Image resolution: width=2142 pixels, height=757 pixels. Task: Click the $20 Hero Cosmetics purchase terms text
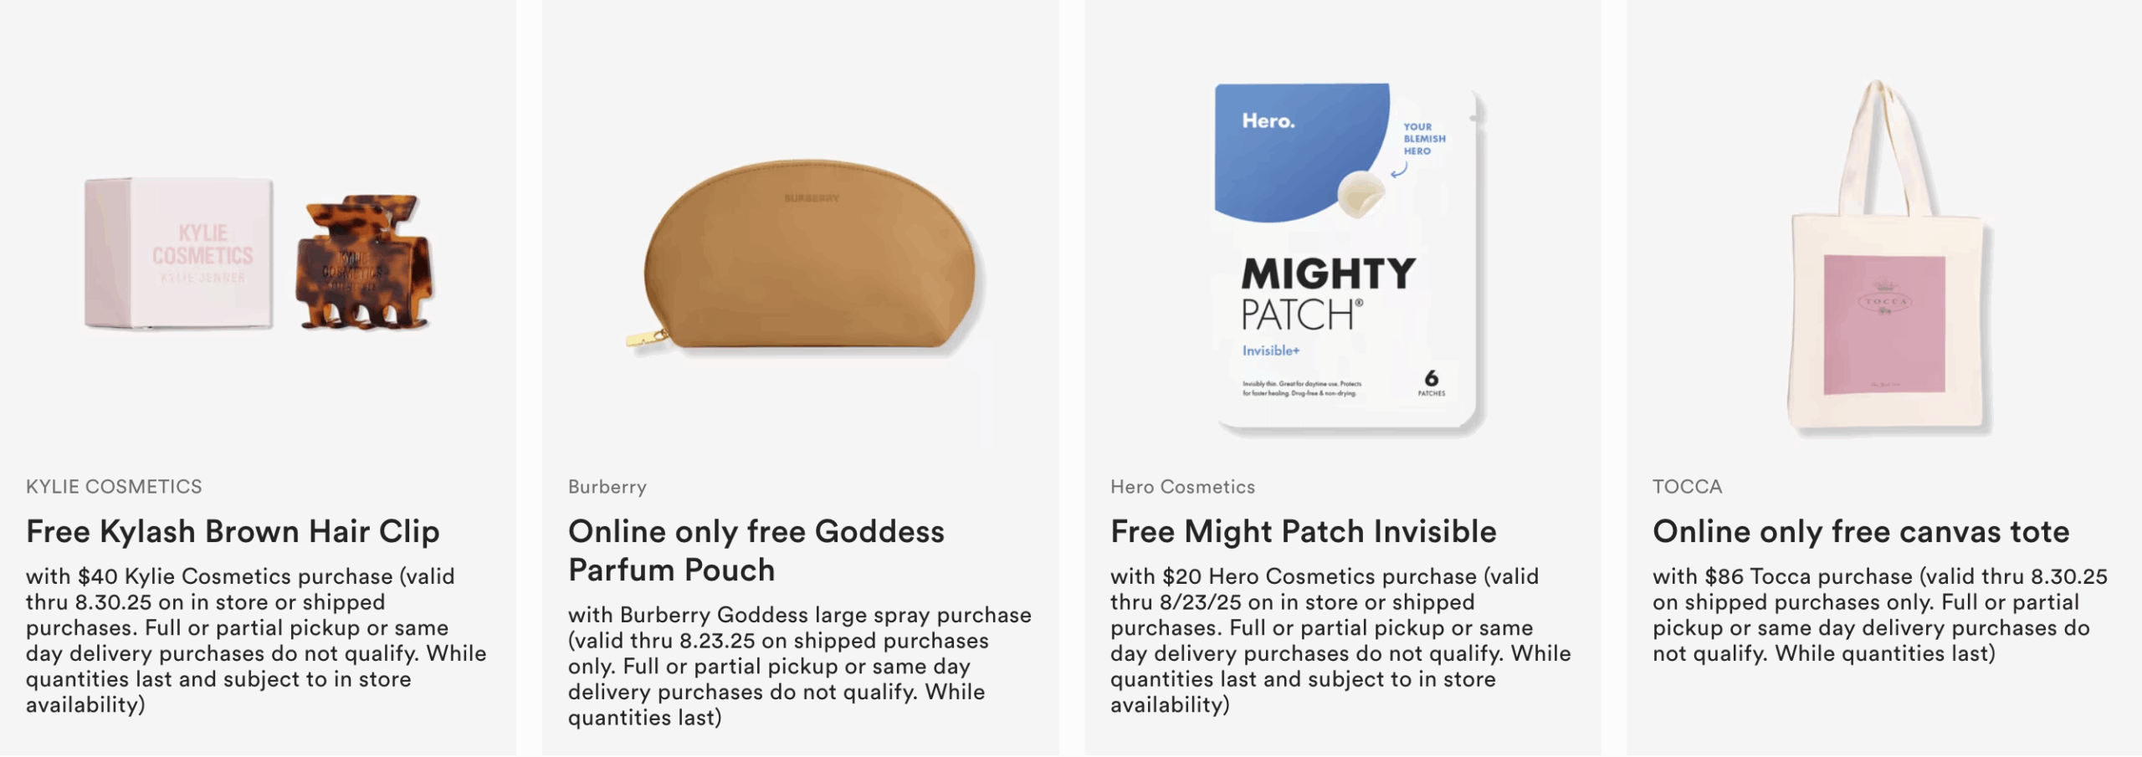pos(1340,640)
